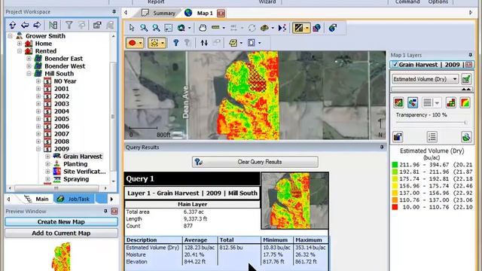Click the forward arrow in Project Workspace toolbar
This screenshot has width=482, height=271.
pyautogui.click(x=37, y=25)
